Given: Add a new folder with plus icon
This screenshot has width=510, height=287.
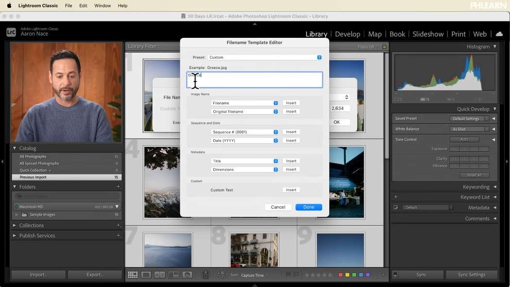Looking at the screenshot, I should (x=119, y=186).
